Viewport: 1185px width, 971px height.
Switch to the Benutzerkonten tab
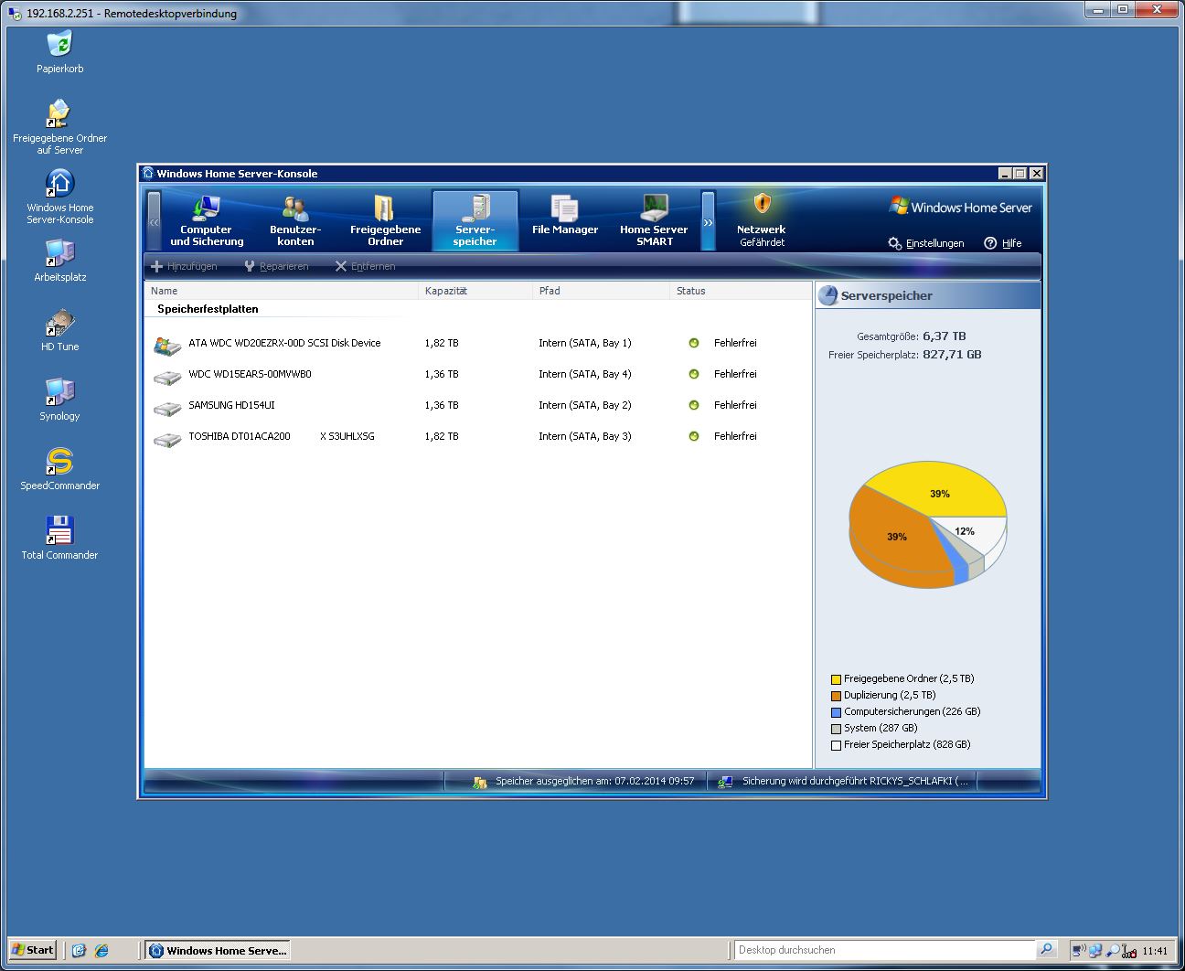pyautogui.click(x=295, y=220)
